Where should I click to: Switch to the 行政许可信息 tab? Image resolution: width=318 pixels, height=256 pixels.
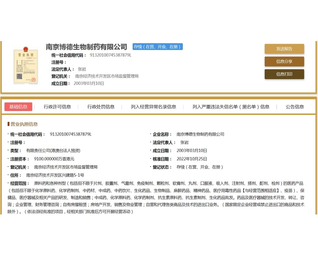coord(57,107)
